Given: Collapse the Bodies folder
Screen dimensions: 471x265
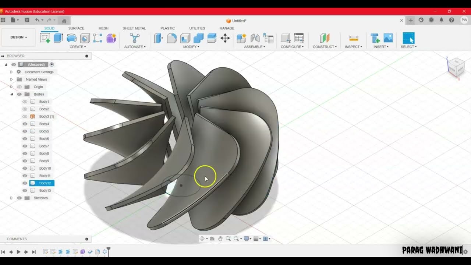Looking at the screenshot, I should pos(11,94).
